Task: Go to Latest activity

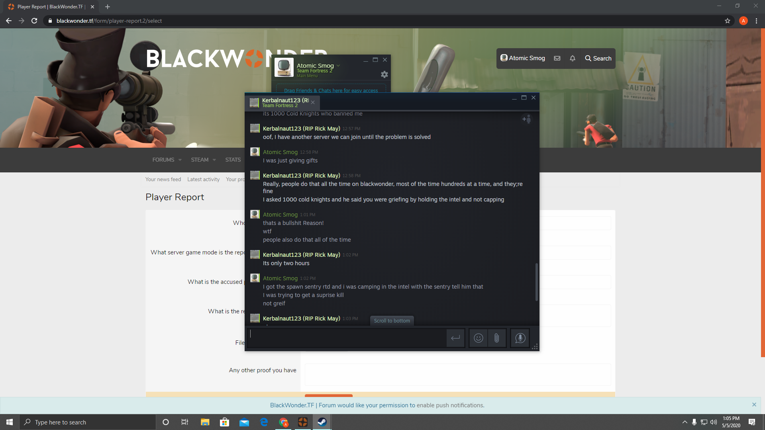Action: (203, 179)
